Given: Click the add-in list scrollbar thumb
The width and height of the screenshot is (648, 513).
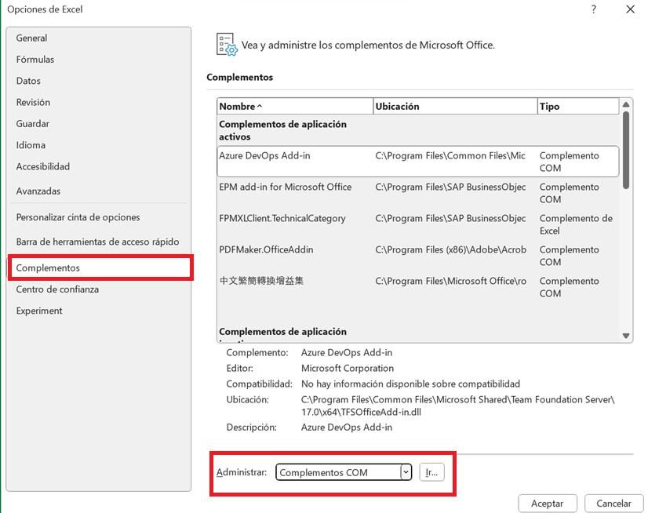Looking at the screenshot, I should click(x=626, y=150).
